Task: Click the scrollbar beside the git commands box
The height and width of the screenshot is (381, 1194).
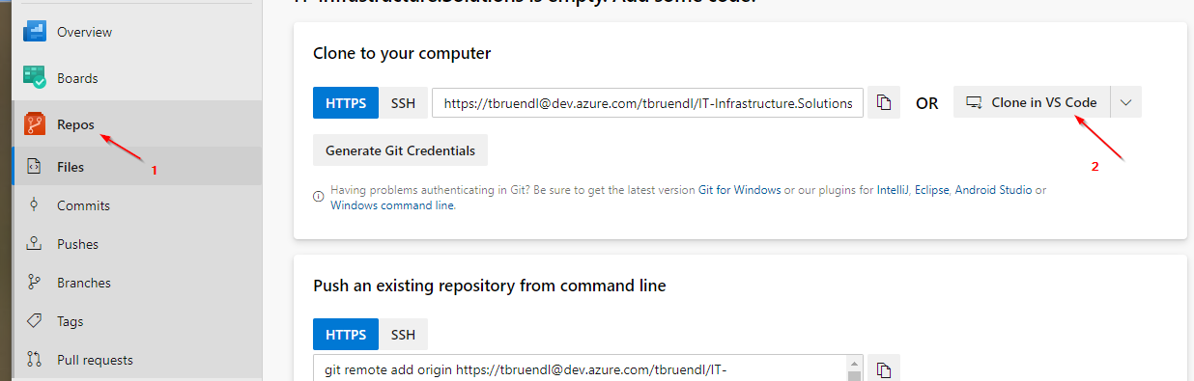Action: (x=854, y=368)
